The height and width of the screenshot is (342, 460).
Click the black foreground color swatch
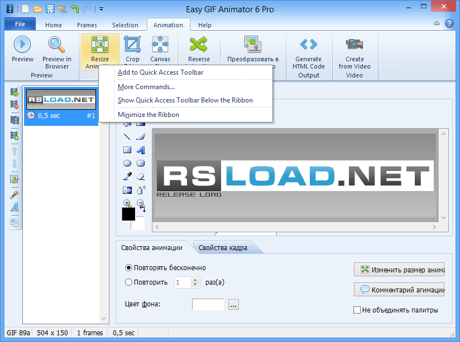click(128, 214)
